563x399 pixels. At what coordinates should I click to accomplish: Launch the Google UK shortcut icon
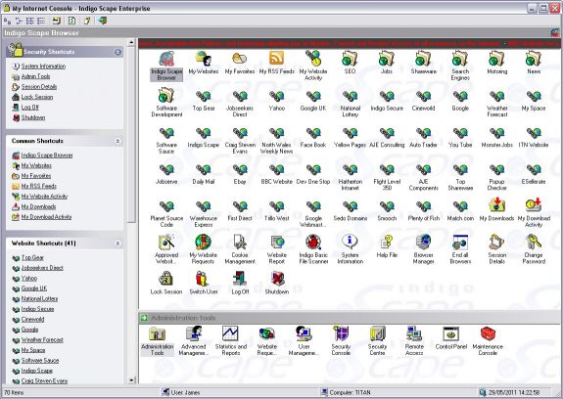313,100
